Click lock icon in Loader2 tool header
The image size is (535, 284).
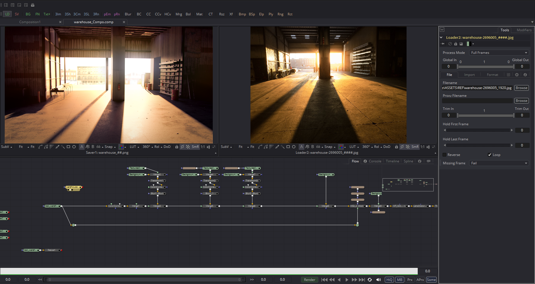(456, 44)
